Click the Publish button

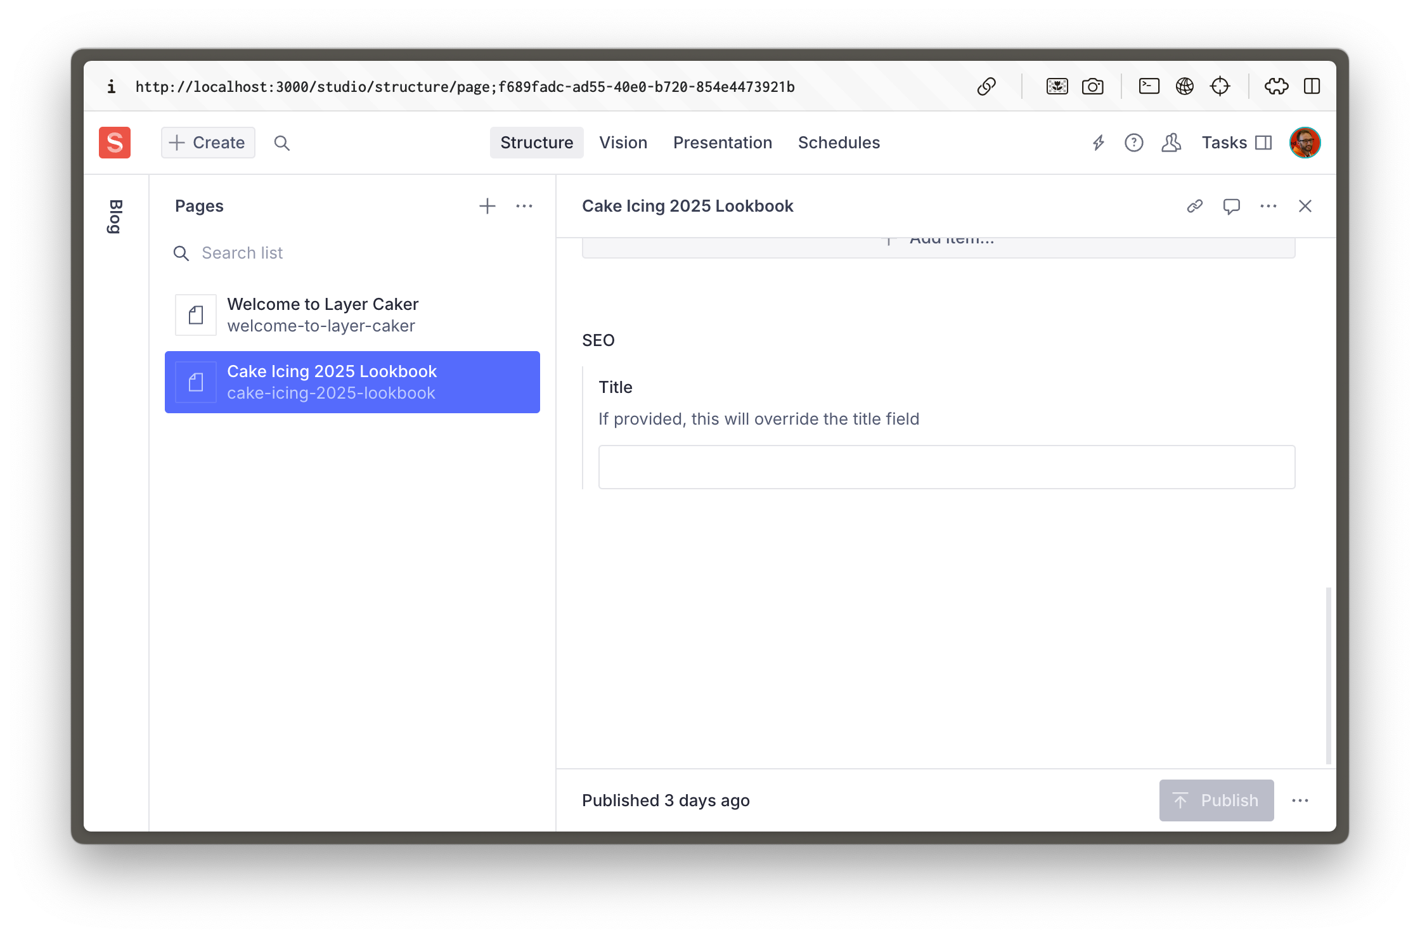point(1217,800)
